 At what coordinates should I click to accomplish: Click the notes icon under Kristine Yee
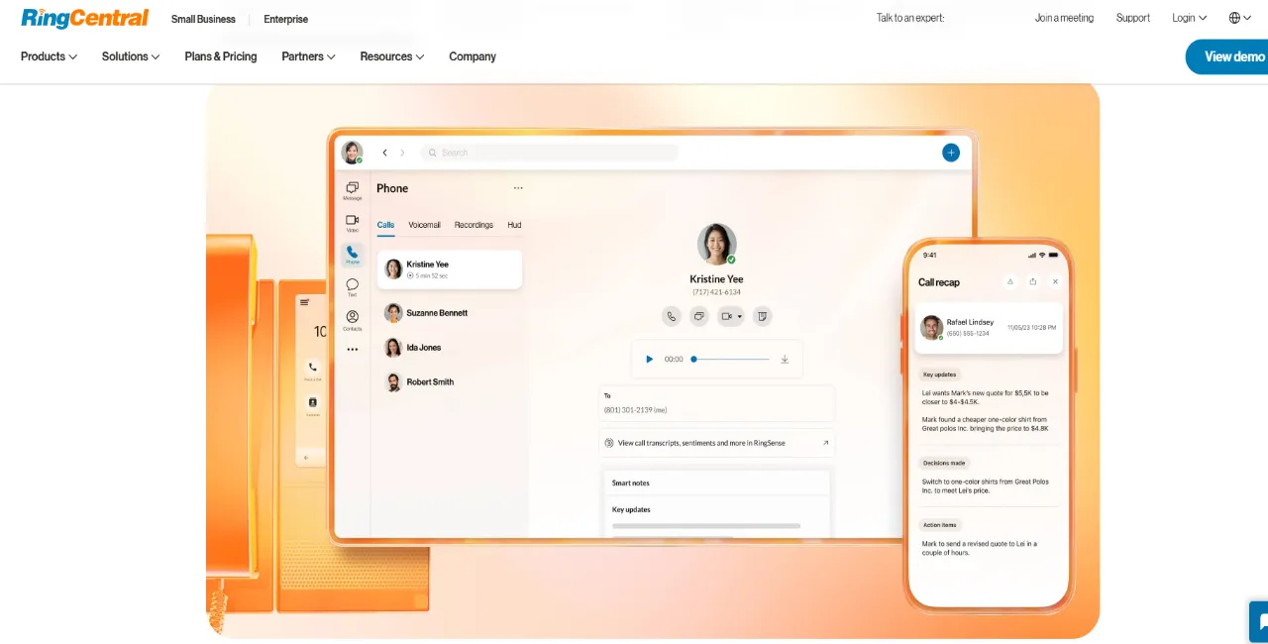[x=762, y=316]
